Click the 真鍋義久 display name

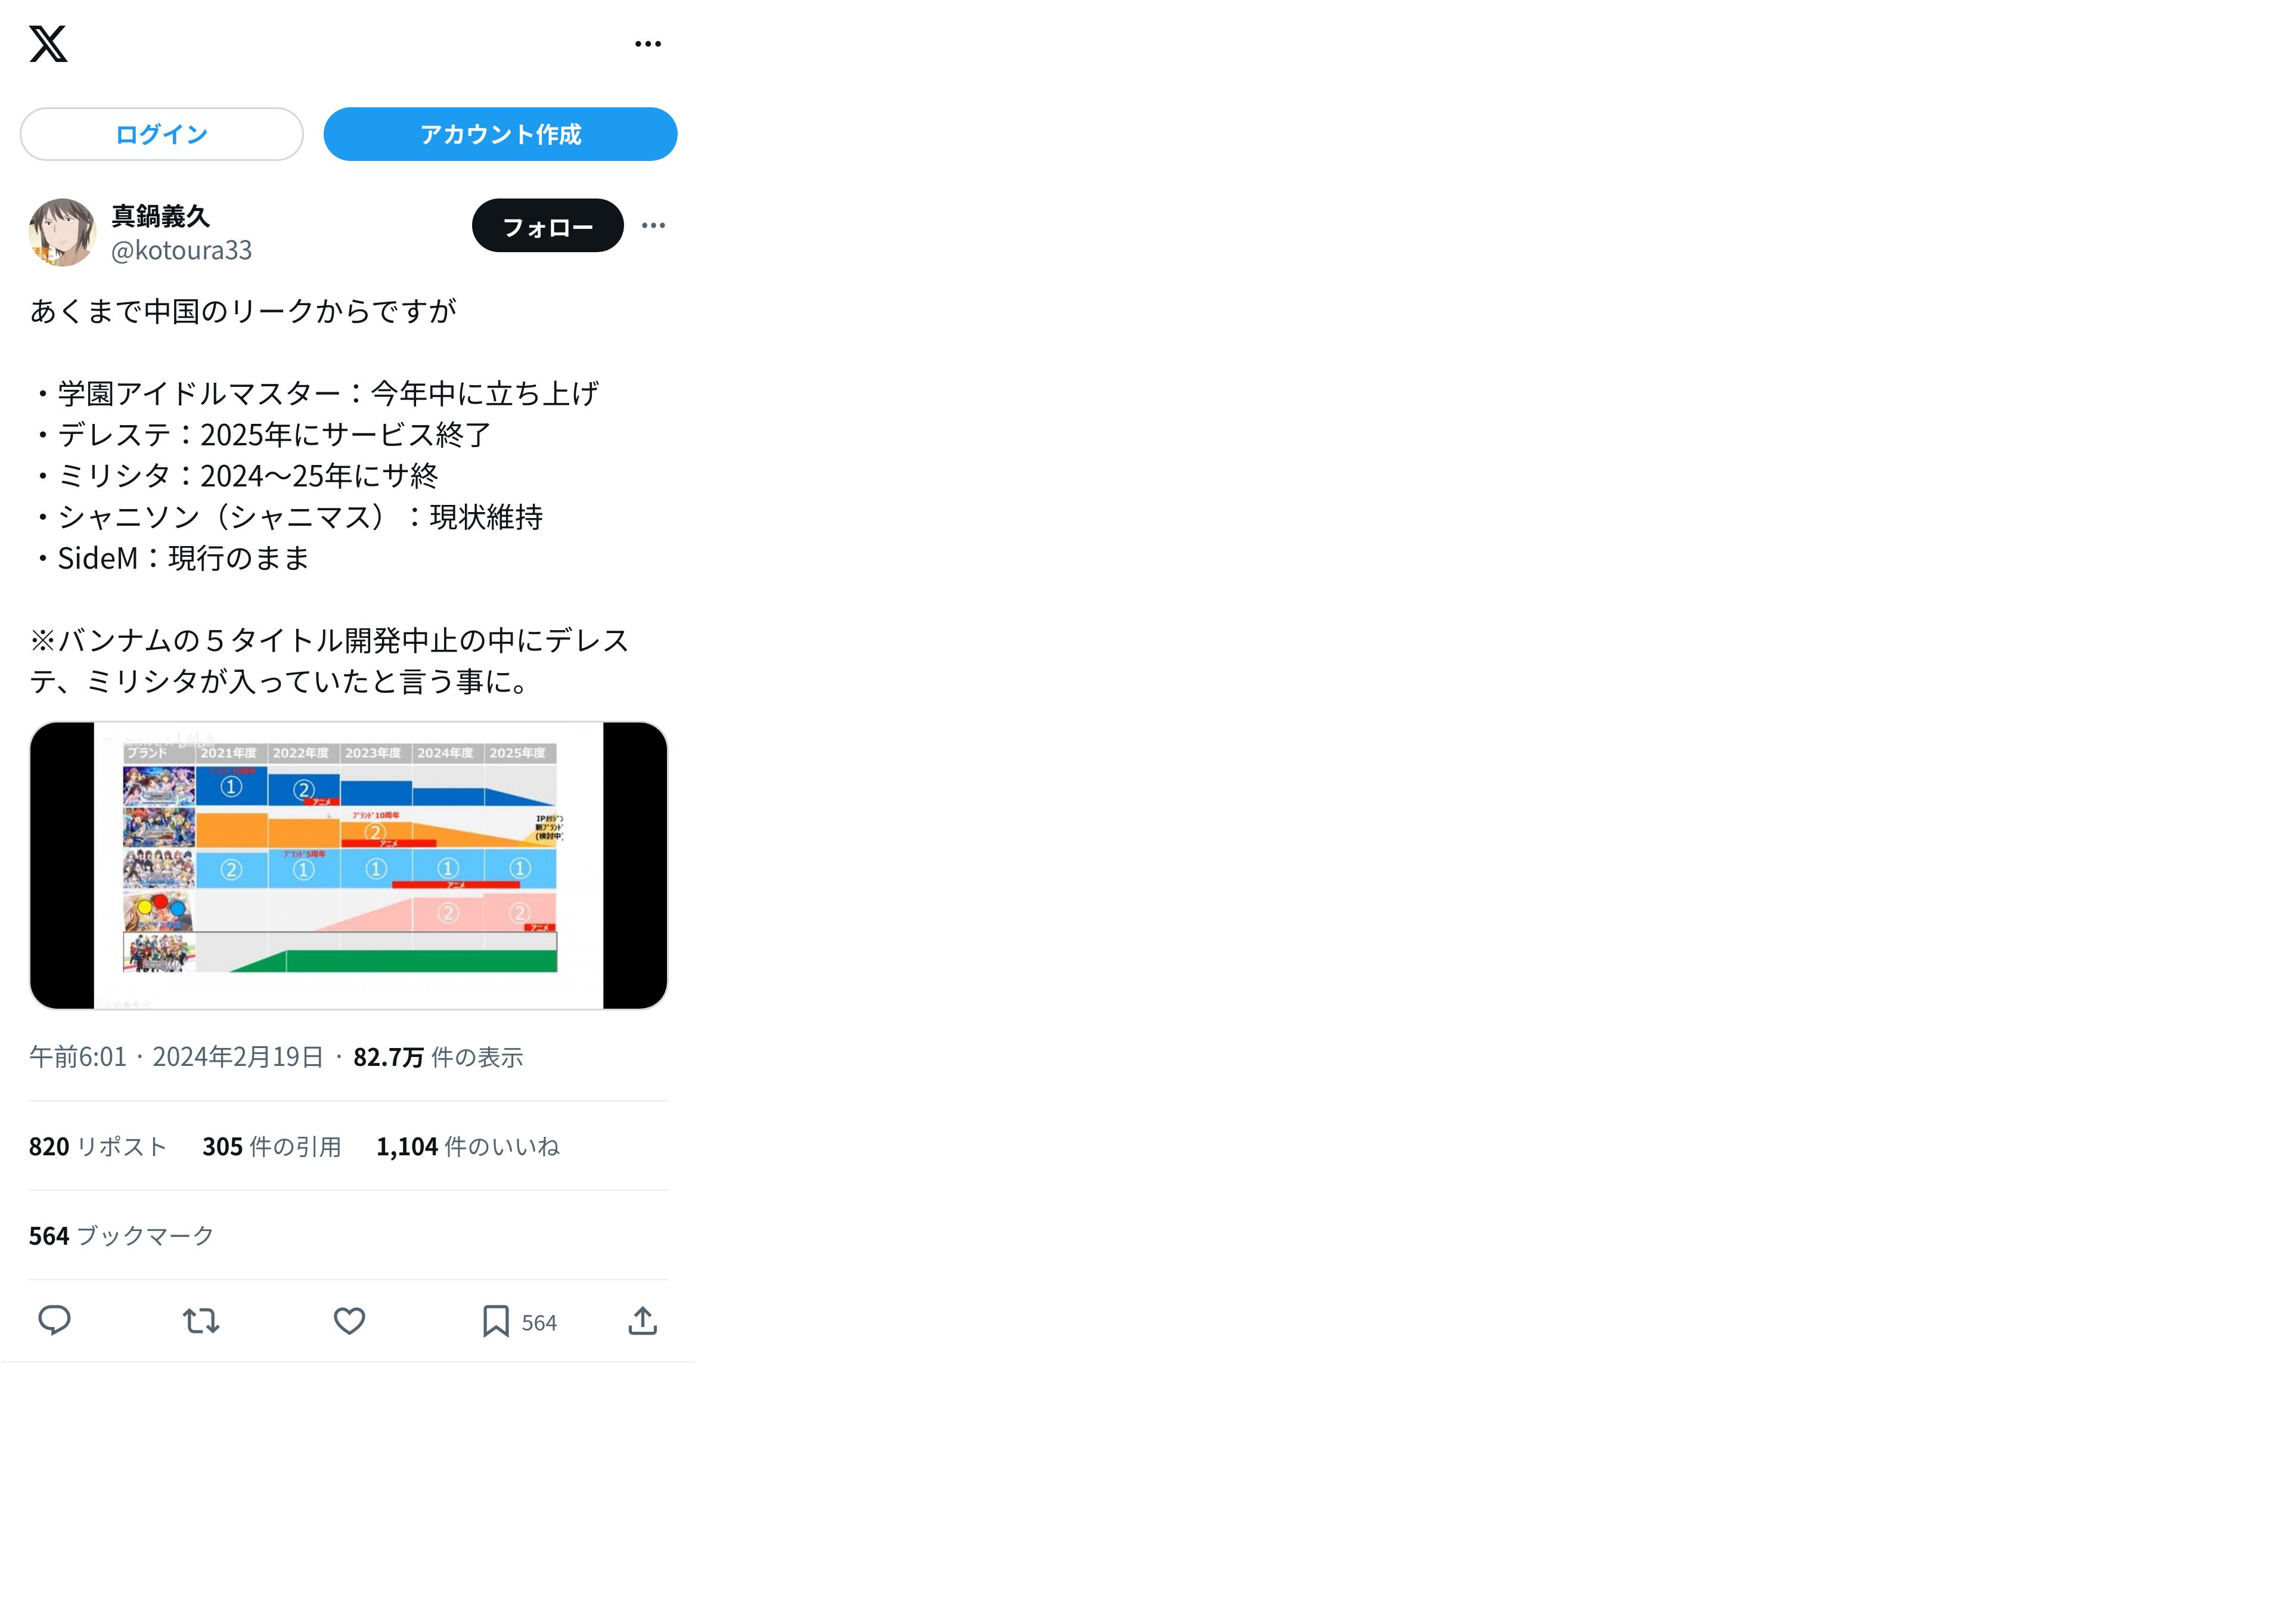160,216
